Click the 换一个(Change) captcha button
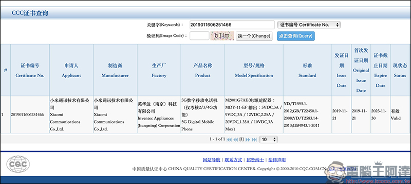The width and height of the screenshot is (411, 184). point(254,36)
